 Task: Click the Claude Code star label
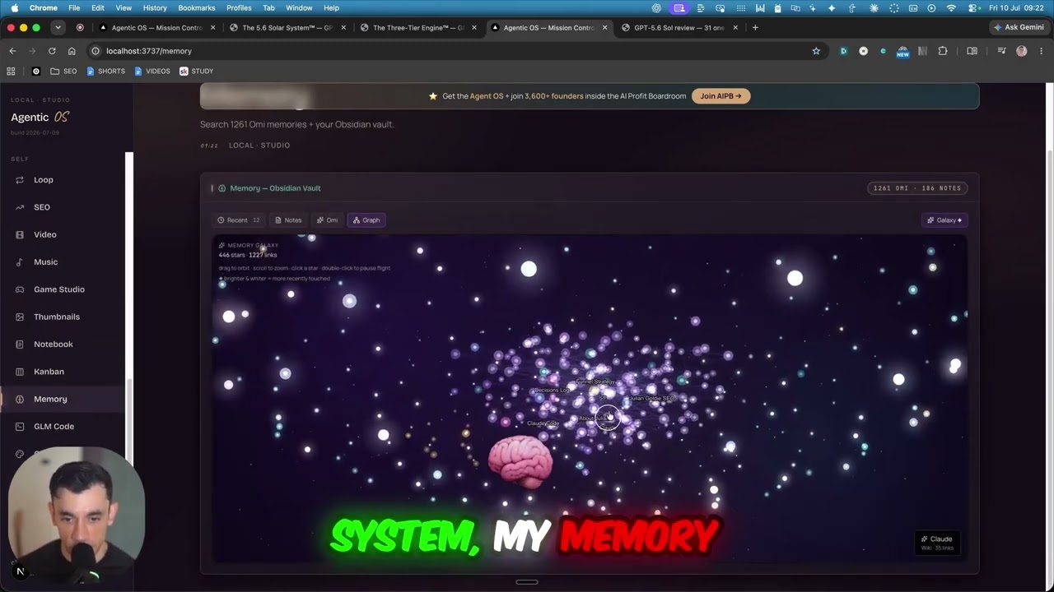(x=543, y=423)
